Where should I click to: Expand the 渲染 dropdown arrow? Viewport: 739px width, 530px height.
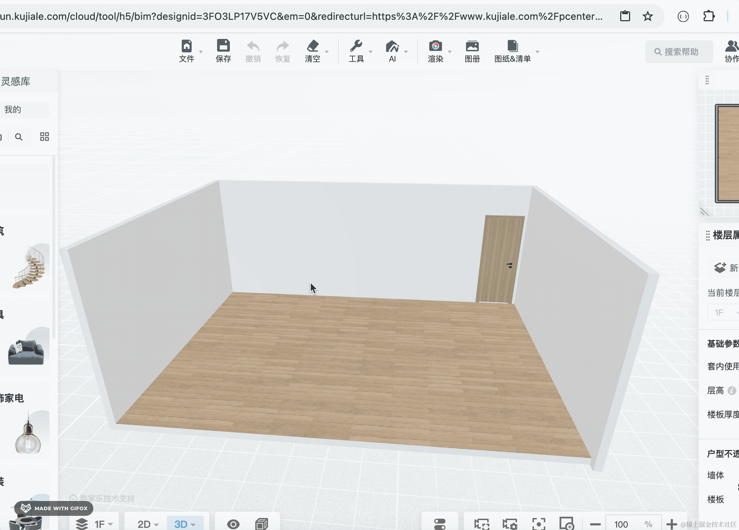tap(450, 52)
